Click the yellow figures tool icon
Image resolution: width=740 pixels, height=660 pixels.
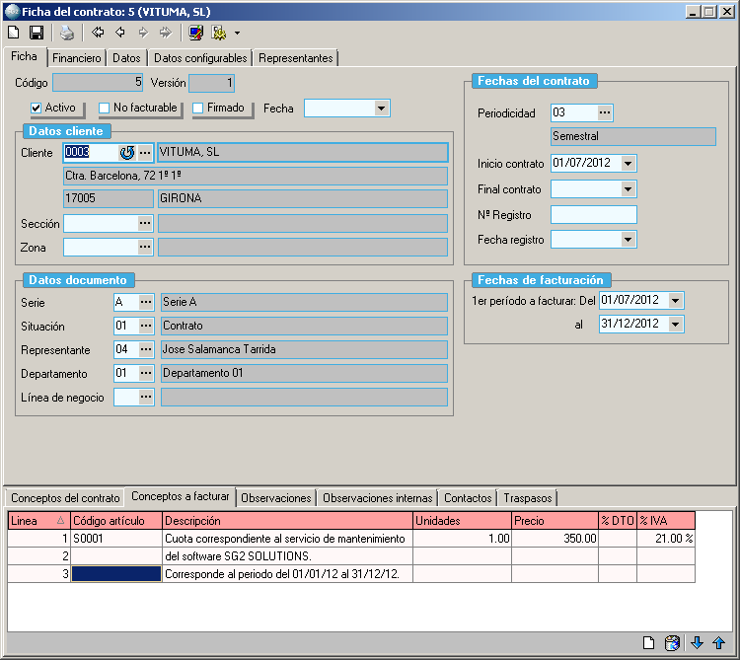(219, 33)
